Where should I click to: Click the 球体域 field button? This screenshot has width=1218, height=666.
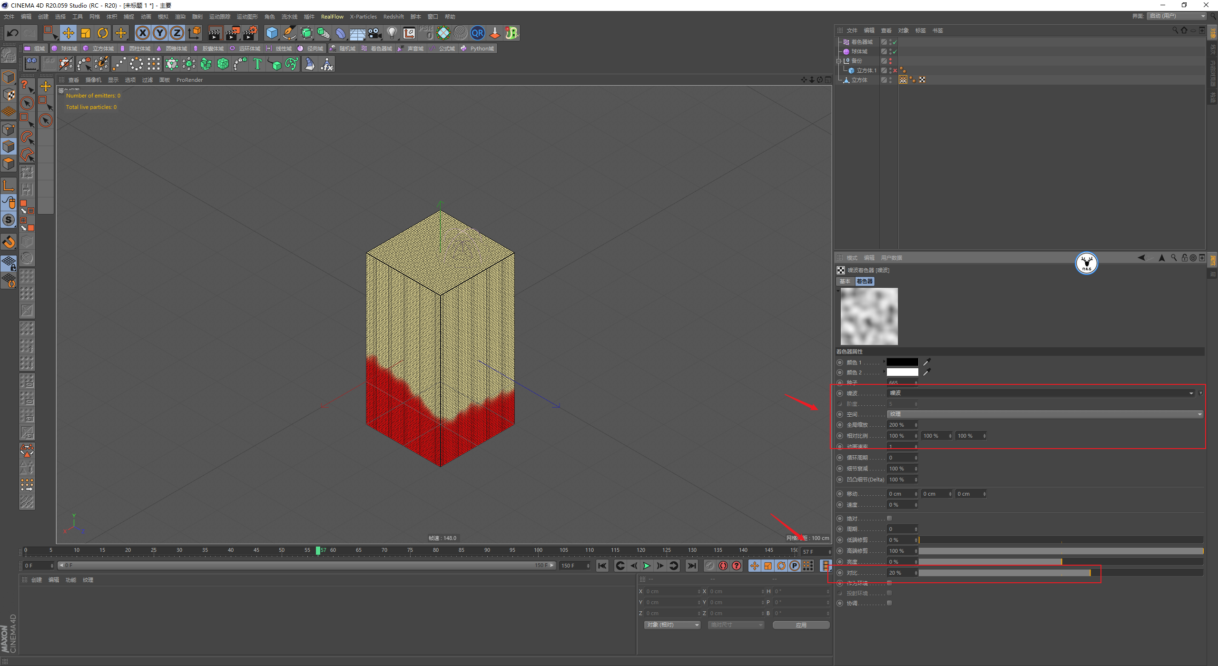(65, 49)
